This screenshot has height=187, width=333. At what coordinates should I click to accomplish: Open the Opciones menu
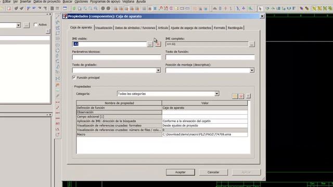[x=81, y=2]
